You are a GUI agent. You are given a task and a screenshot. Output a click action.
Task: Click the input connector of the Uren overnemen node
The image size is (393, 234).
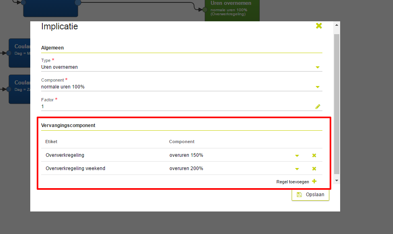[205, 10]
